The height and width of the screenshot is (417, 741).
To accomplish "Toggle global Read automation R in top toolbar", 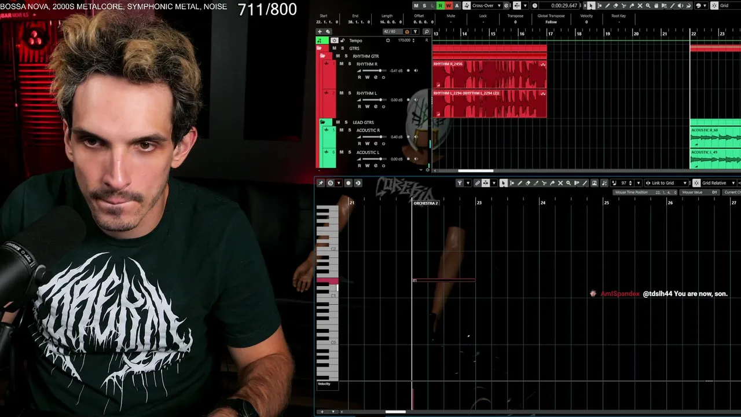I will (x=440, y=6).
